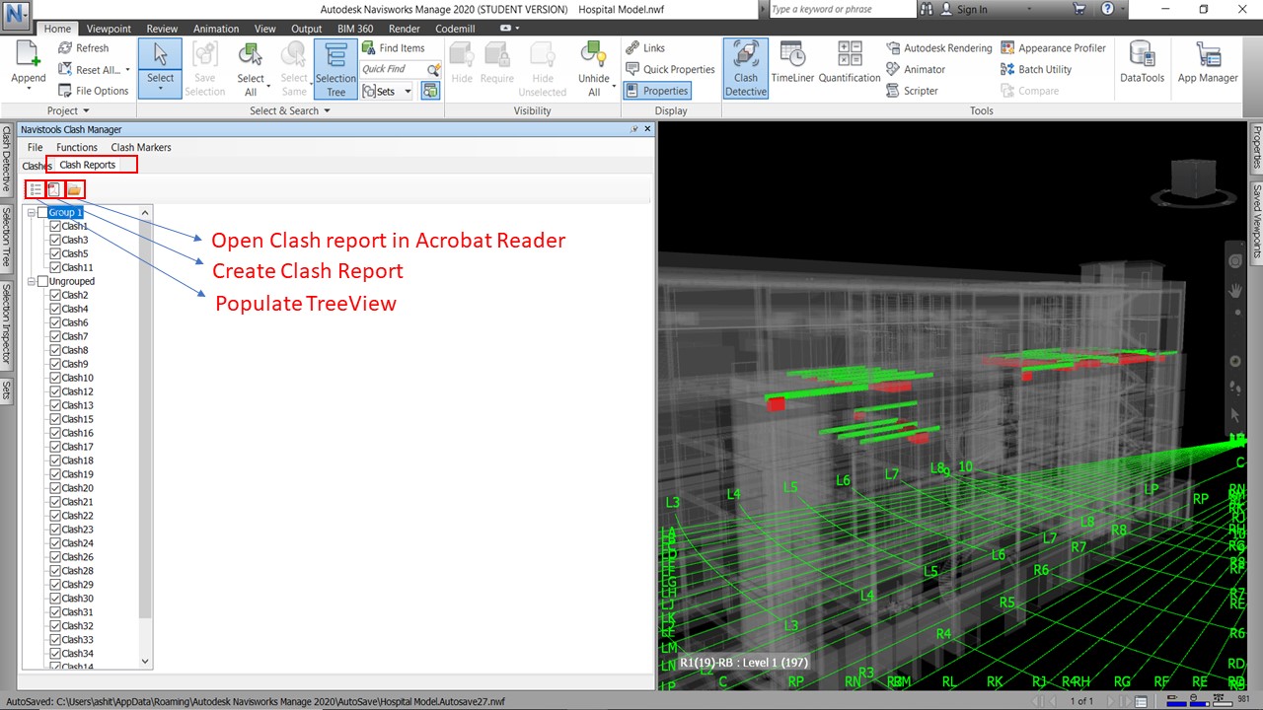Open the BIM 360 ribbon tab
The width and height of the screenshot is (1263, 710).
click(355, 29)
